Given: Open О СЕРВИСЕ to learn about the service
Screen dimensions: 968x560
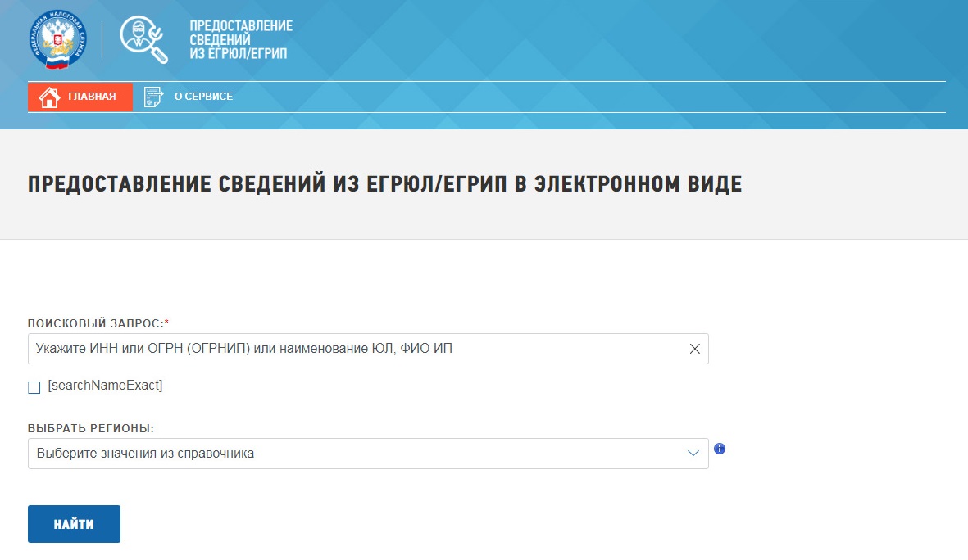Looking at the screenshot, I should pos(204,96).
